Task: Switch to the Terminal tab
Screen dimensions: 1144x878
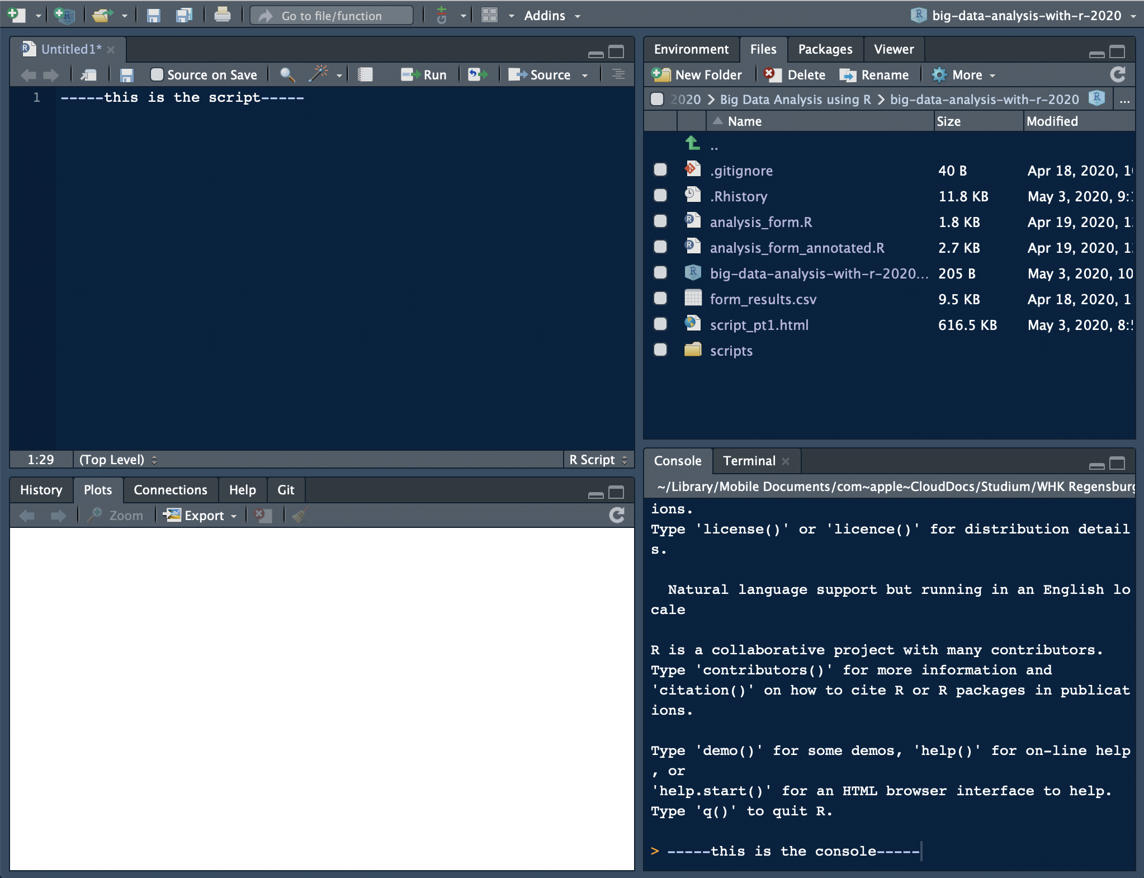Action: [x=749, y=461]
